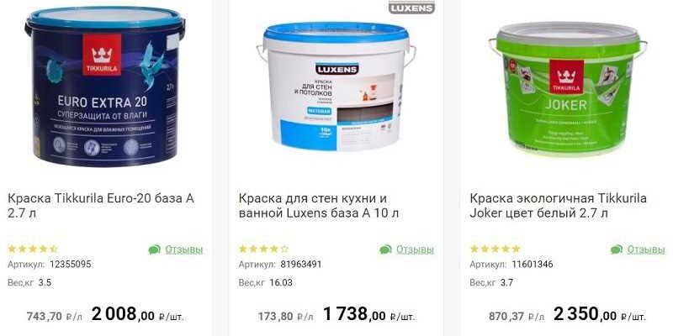Click the green chat icon for Tikkurila Euro-20 reviews

pyautogui.click(x=155, y=249)
